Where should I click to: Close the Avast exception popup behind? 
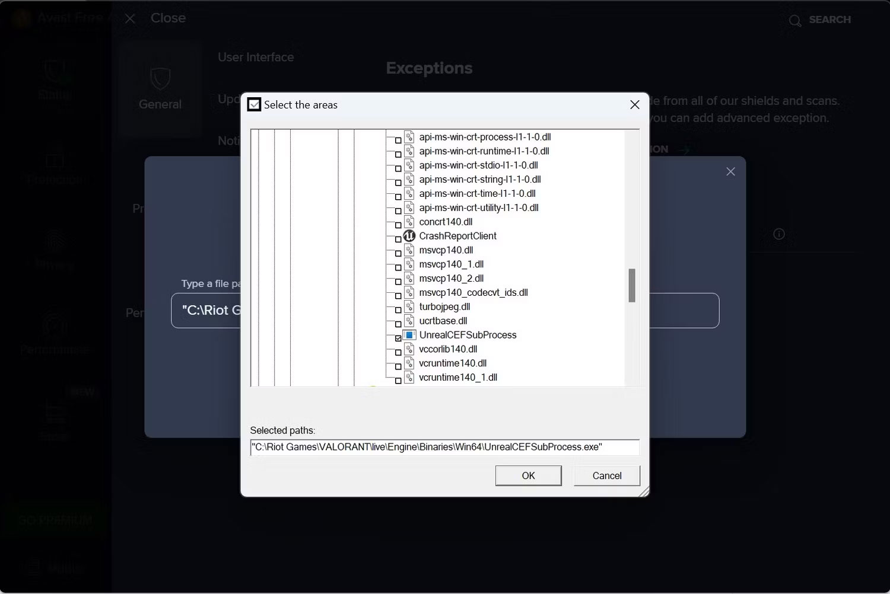coord(730,171)
